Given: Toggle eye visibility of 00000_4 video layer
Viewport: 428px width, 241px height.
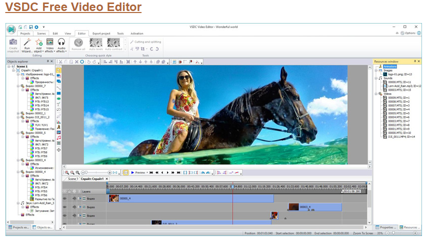Looking at the screenshot, I should [65, 198].
